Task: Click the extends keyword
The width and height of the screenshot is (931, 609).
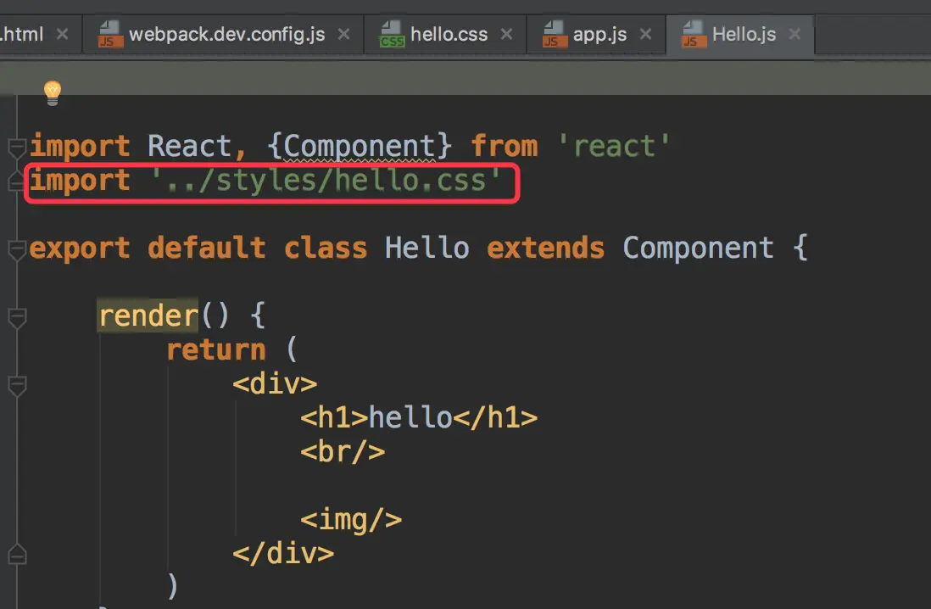Action: click(x=546, y=248)
